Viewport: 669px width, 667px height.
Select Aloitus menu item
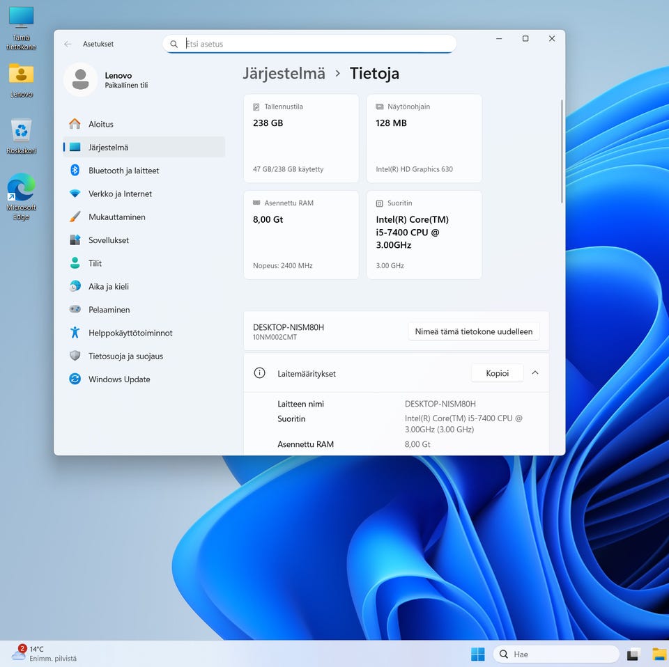144,124
